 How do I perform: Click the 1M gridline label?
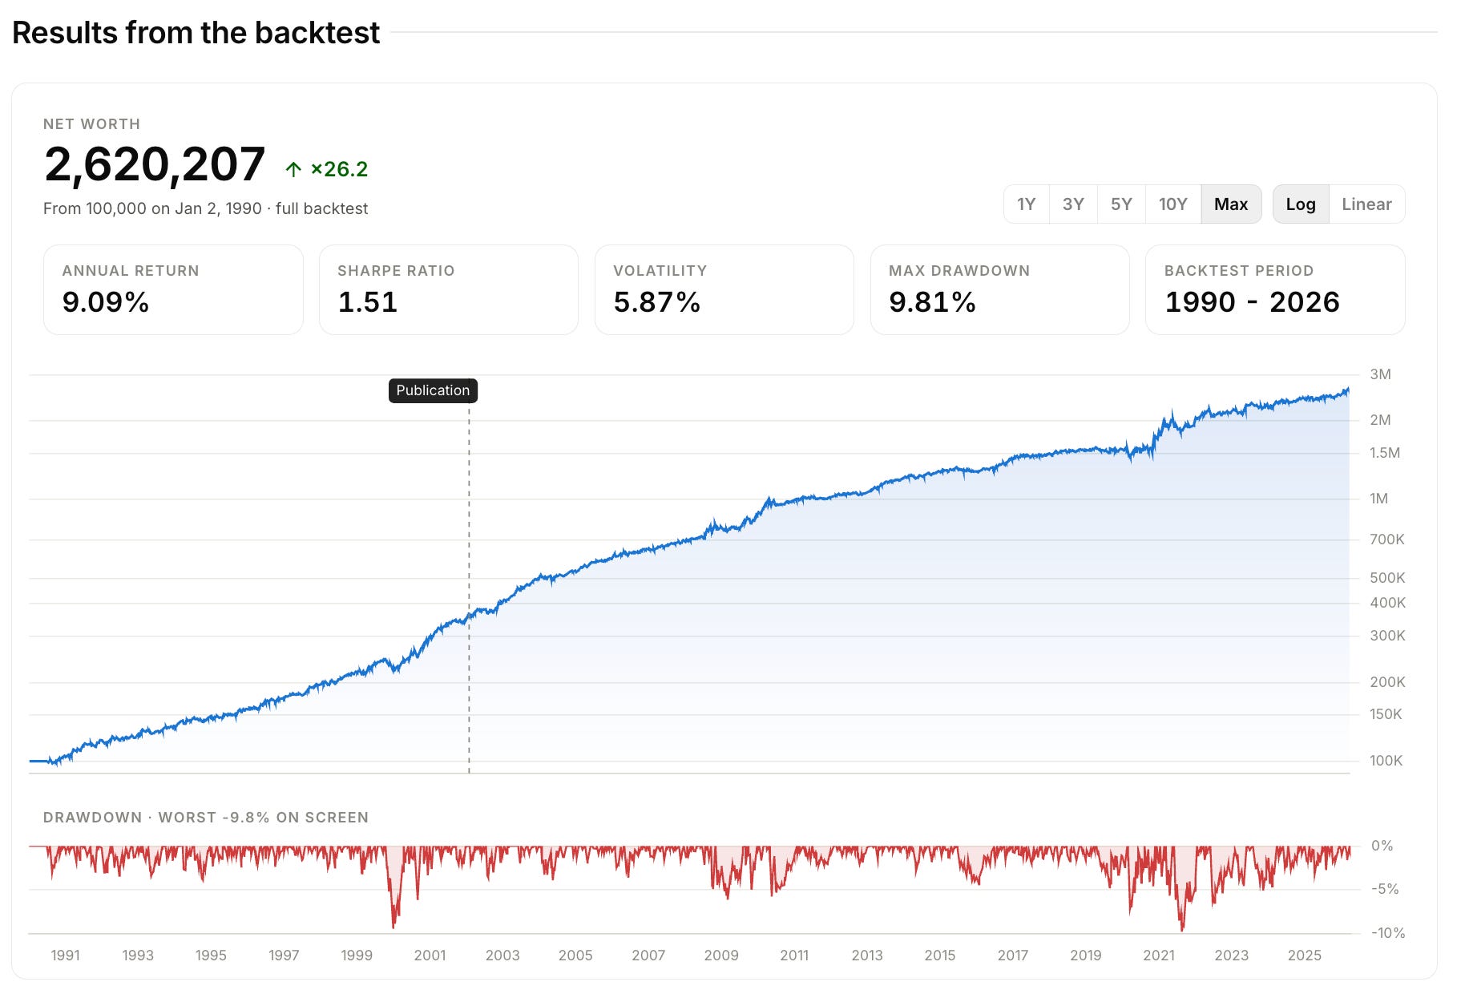pos(1378,499)
